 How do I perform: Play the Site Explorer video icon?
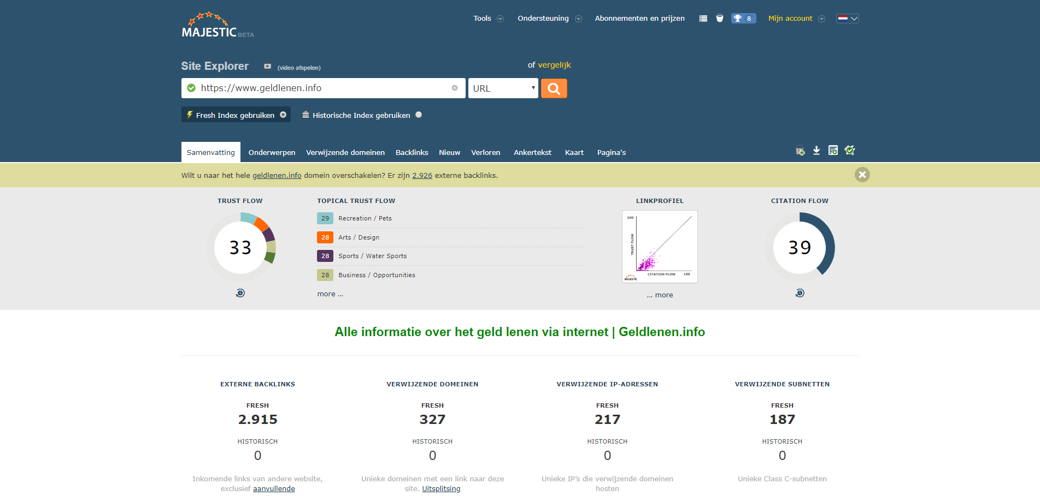coord(267,67)
